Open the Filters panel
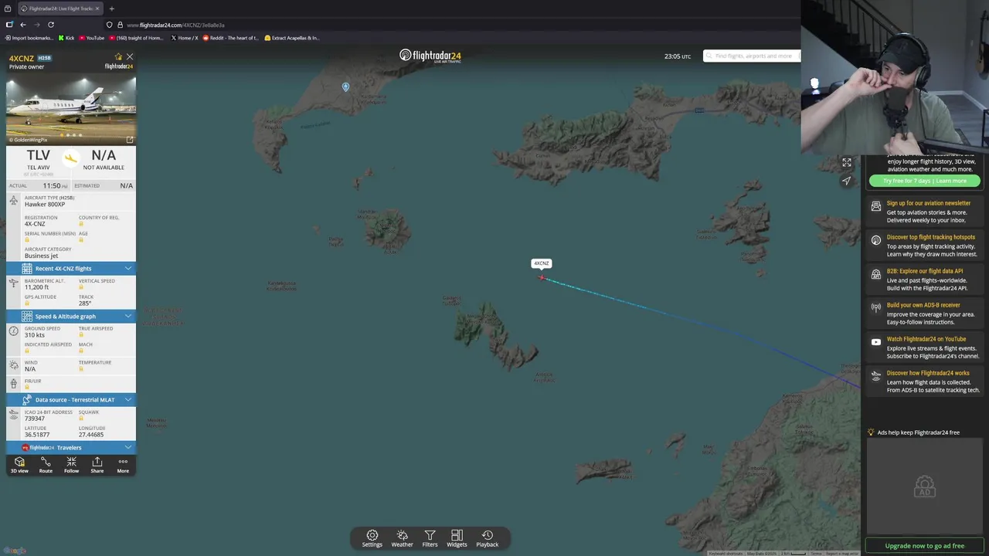Image resolution: width=989 pixels, height=556 pixels. coord(430,538)
